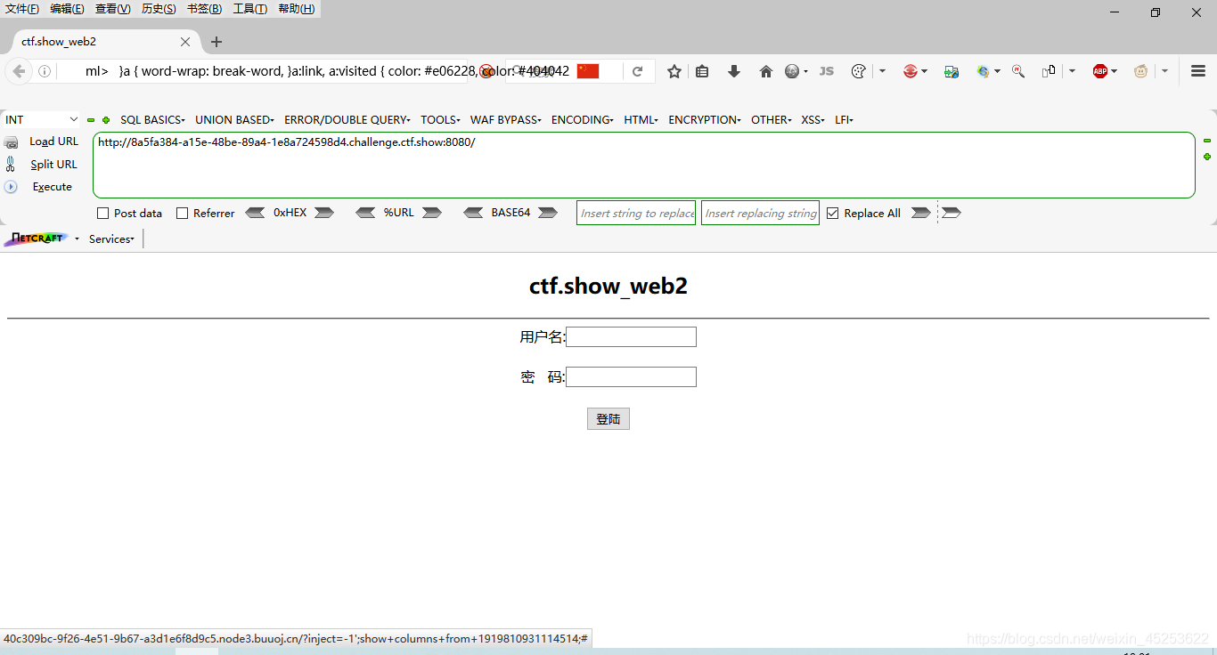The image size is (1217, 655).
Task: Click the green plus icon beside INT selector
Action: (106, 119)
